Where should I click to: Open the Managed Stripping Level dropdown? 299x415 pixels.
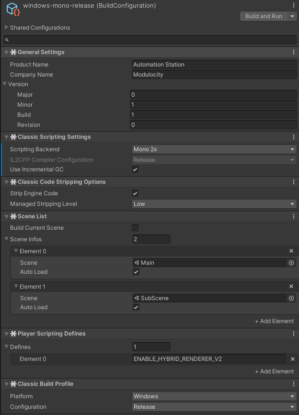(214, 203)
